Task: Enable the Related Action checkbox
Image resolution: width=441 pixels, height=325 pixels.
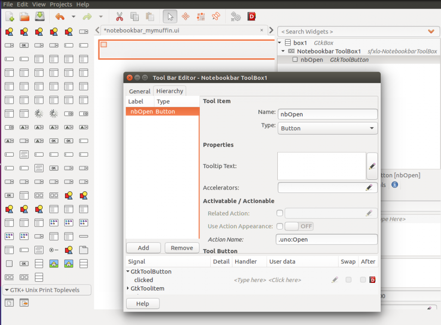Action: 280,213
